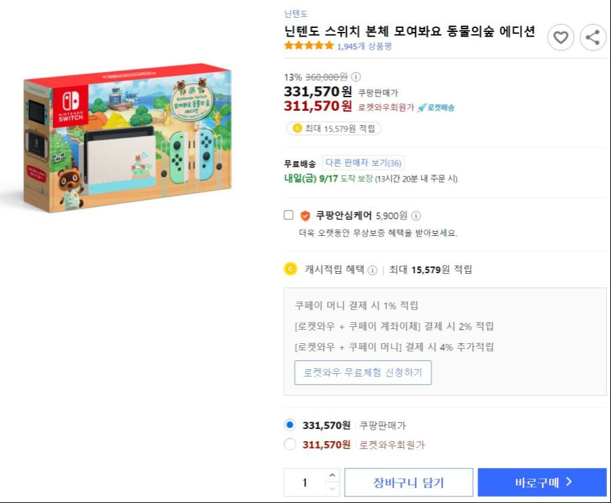
Task: Click info icon next to original price 360,000원
Action: point(356,77)
